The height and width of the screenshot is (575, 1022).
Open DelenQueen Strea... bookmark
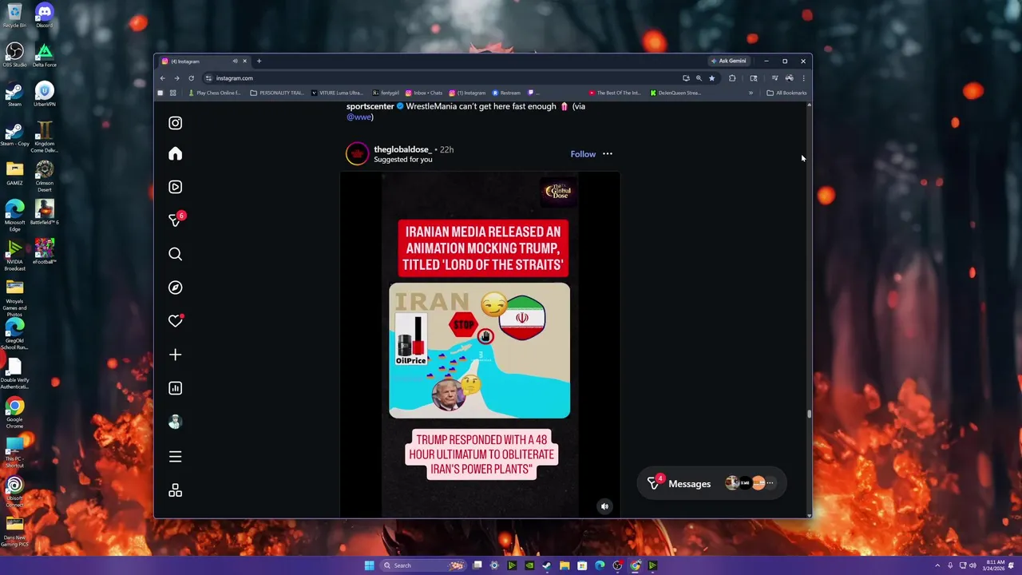(x=675, y=93)
